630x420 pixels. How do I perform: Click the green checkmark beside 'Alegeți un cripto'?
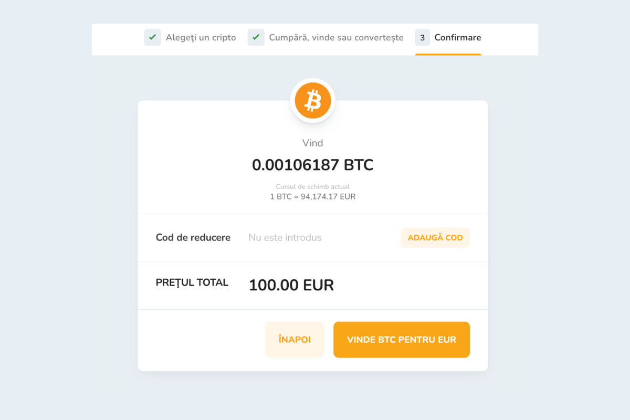pyautogui.click(x=152, y=37)
